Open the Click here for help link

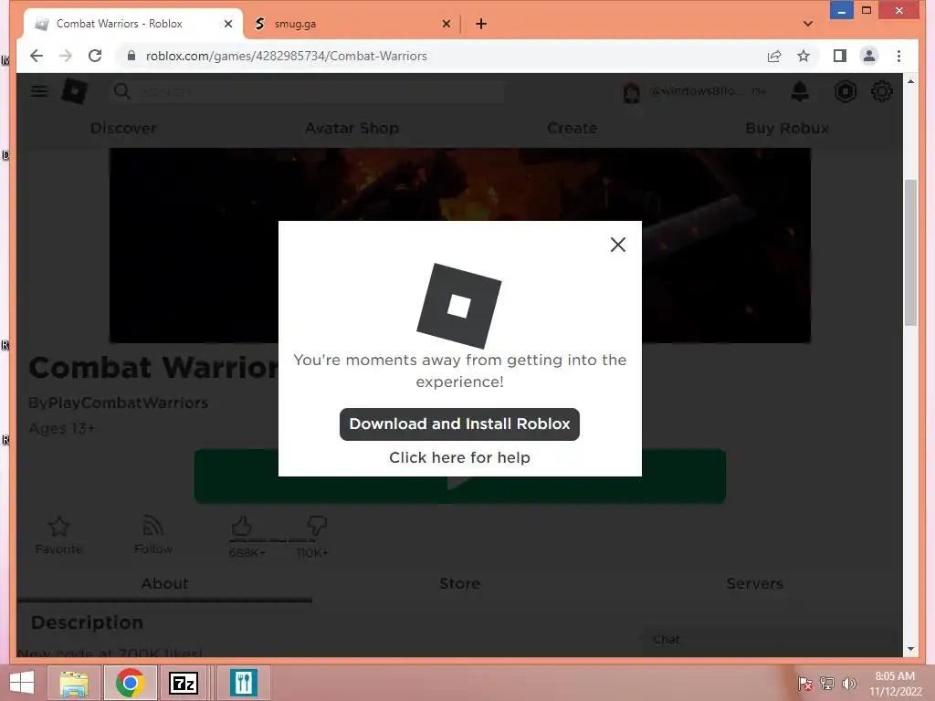pos(459,457)
